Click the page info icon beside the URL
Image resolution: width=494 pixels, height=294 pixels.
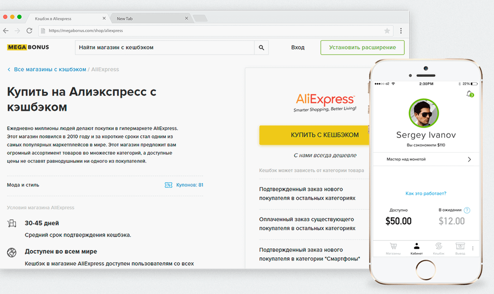(x=43, y=30)
